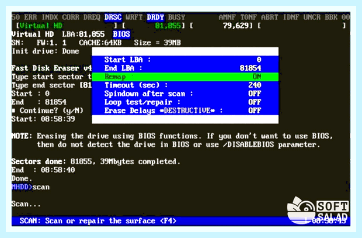The width and height of the screenshot is (362, 238).
Task: Click the BBK error flag
Action: point(331,17)
